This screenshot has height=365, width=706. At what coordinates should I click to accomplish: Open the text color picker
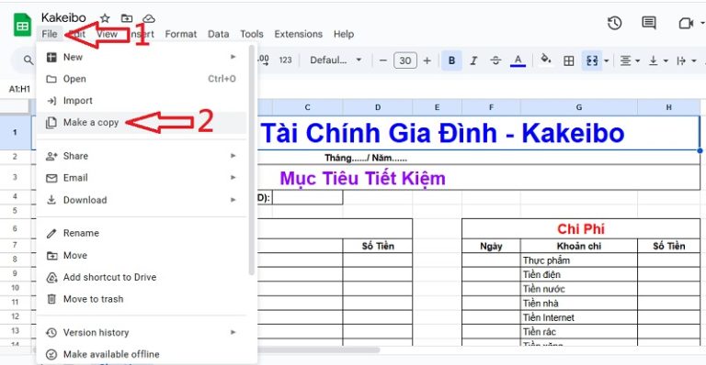(518, 61)
